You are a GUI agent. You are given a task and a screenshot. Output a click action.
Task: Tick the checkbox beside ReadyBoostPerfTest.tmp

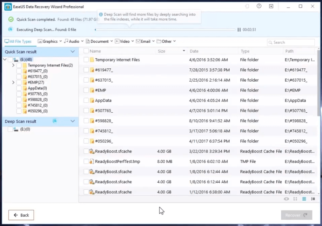[86, 161]
